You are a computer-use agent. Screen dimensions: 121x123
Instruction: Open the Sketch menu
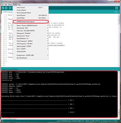(x=10, y=5)
